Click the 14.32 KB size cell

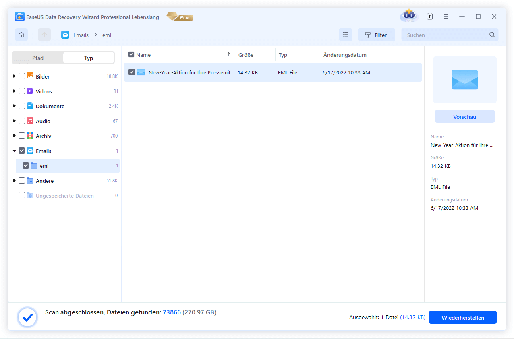248,73
